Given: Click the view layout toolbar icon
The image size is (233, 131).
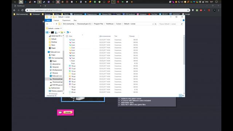Looking at the screenshot, I should point(47,32).
